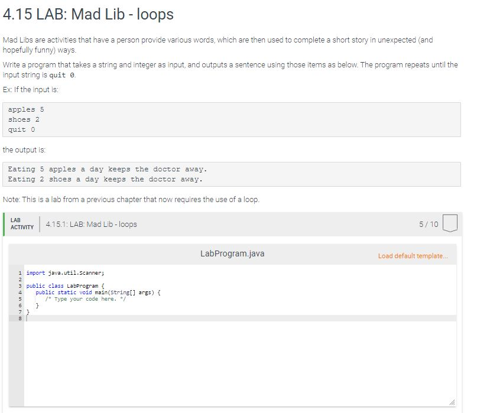This screenshot has width=477, height=413.
Task: Click the "Ex: If the input is:" label
Action: pyautogui.click(x=30, y=90)
